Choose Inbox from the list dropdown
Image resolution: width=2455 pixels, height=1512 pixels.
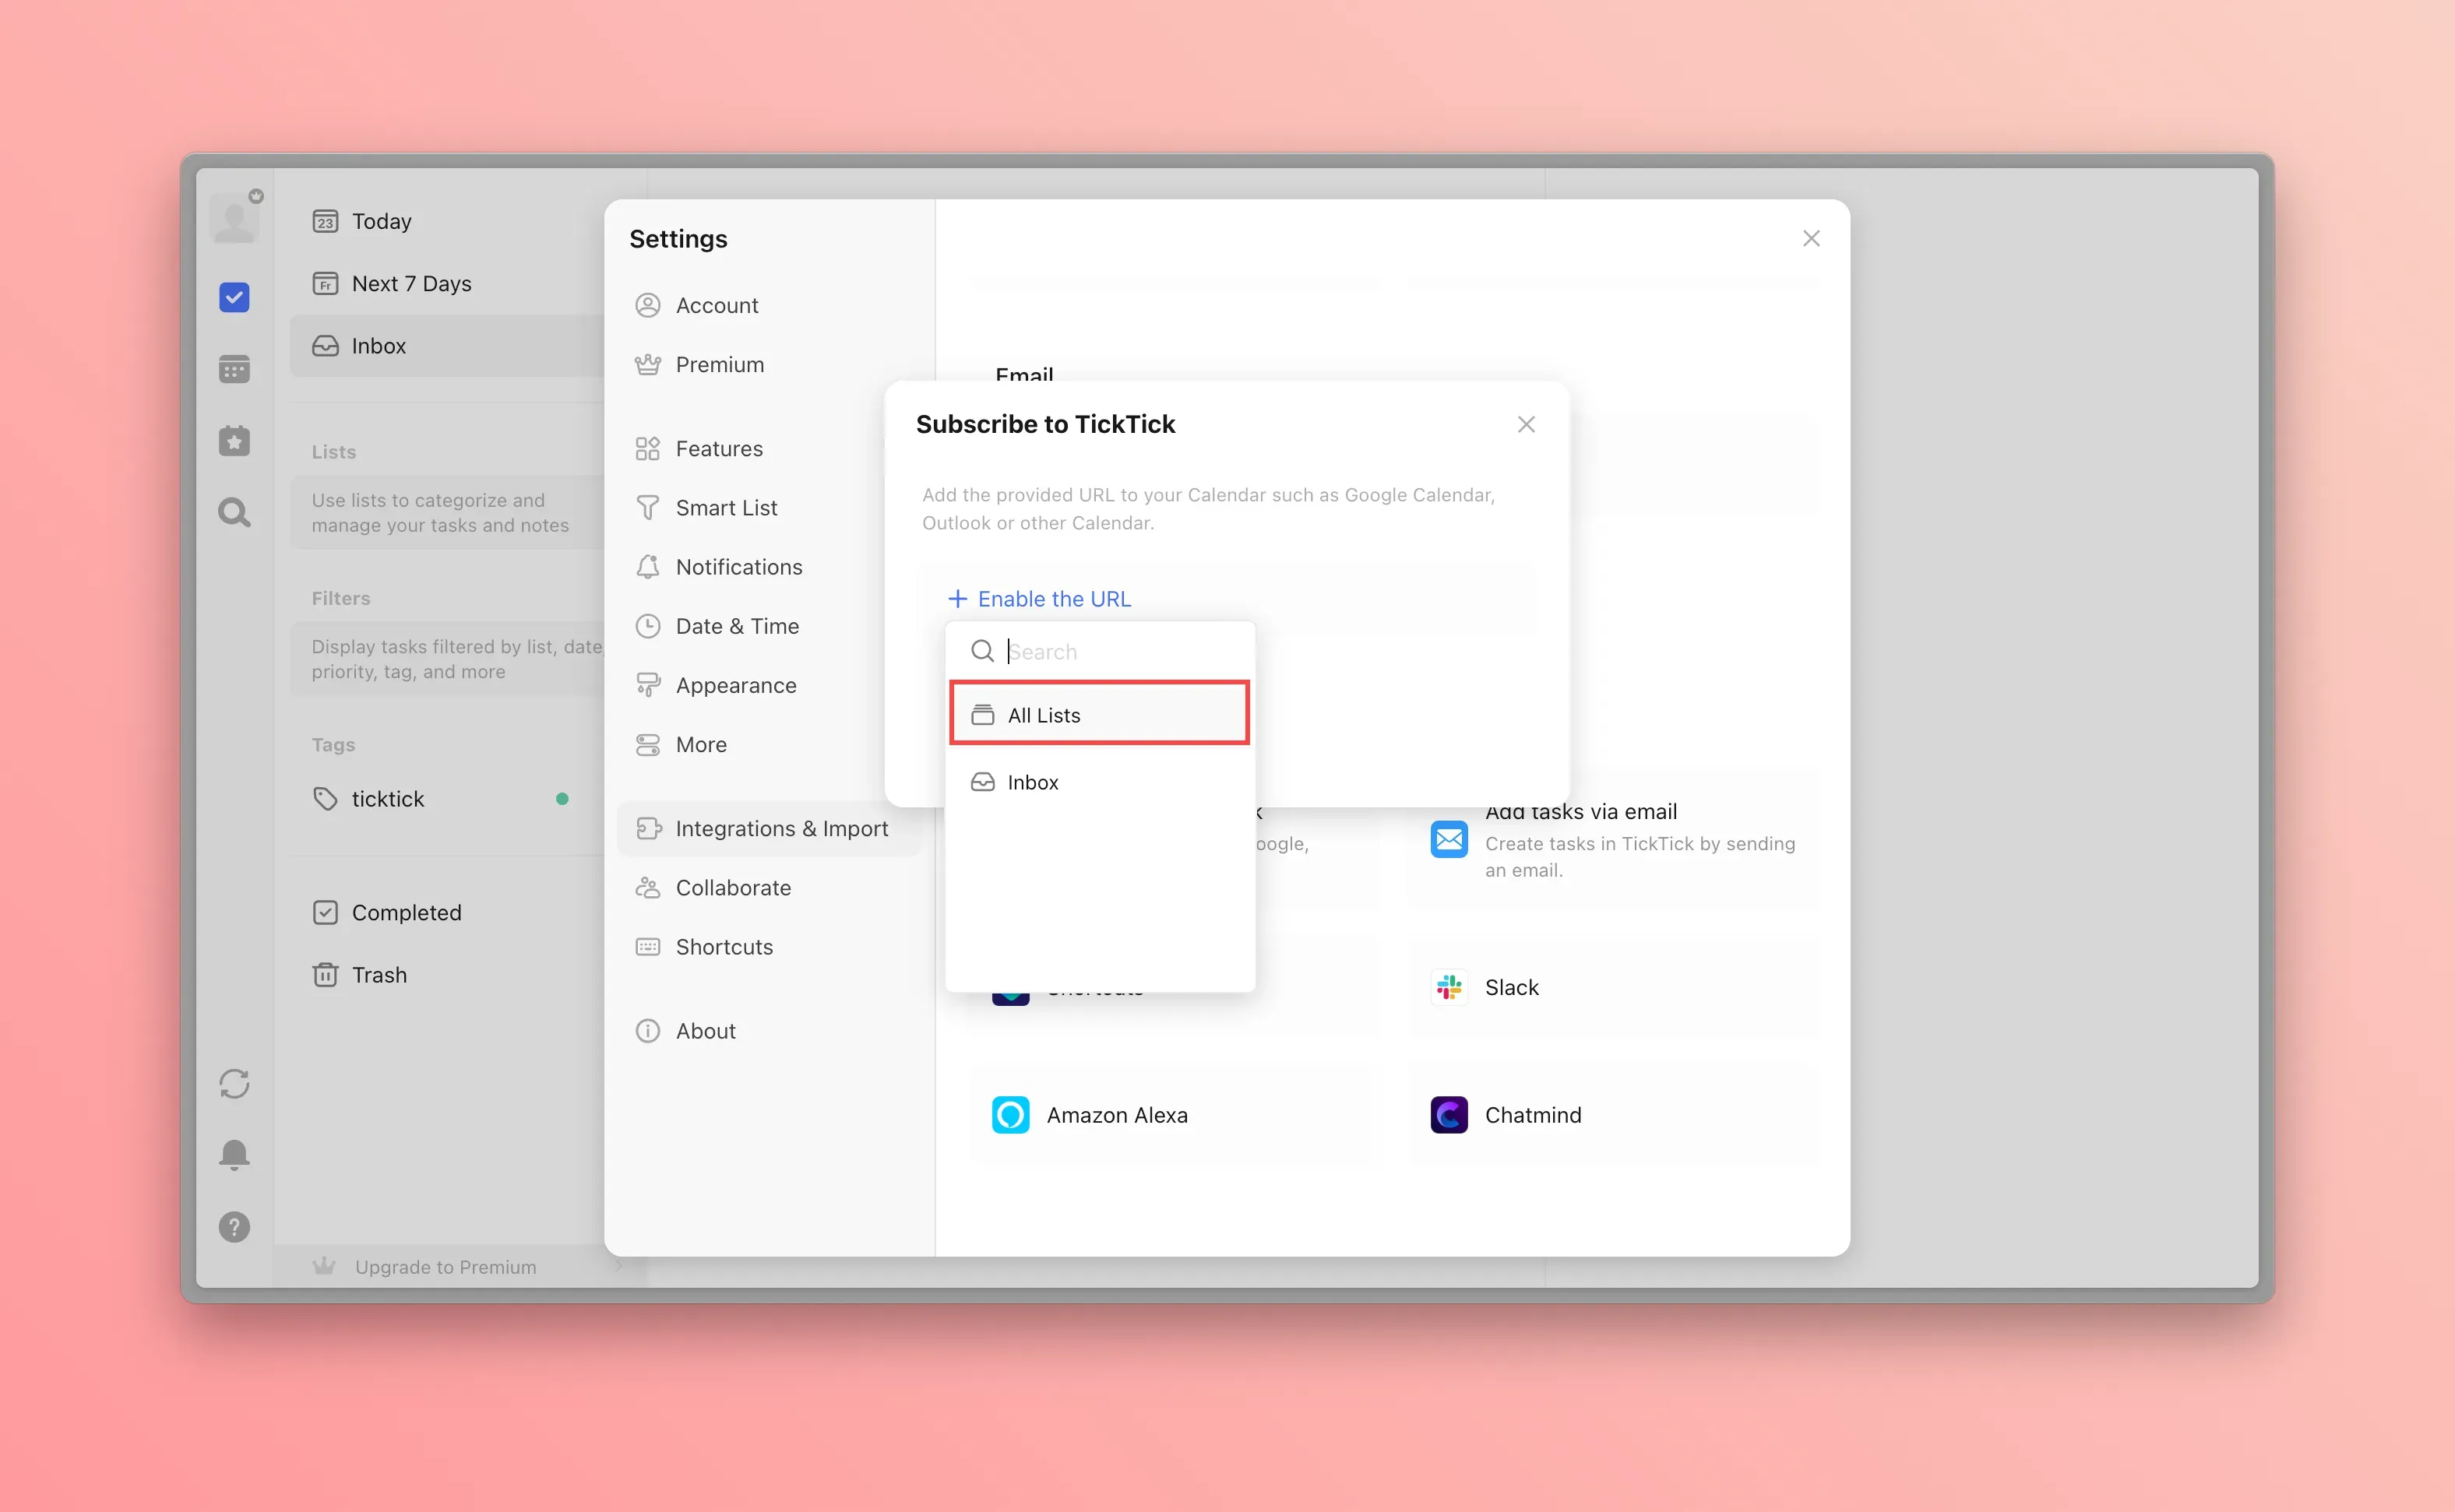click(x=1033, y=782)
